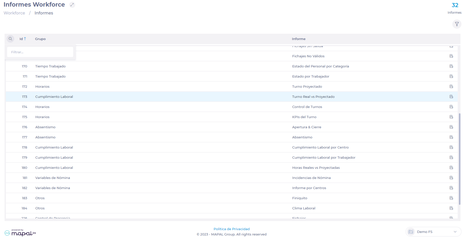The width and height of the screenshot is (463, 237).
Task: Open report icon for Turno Proyectado
Action: click(451, 86)
